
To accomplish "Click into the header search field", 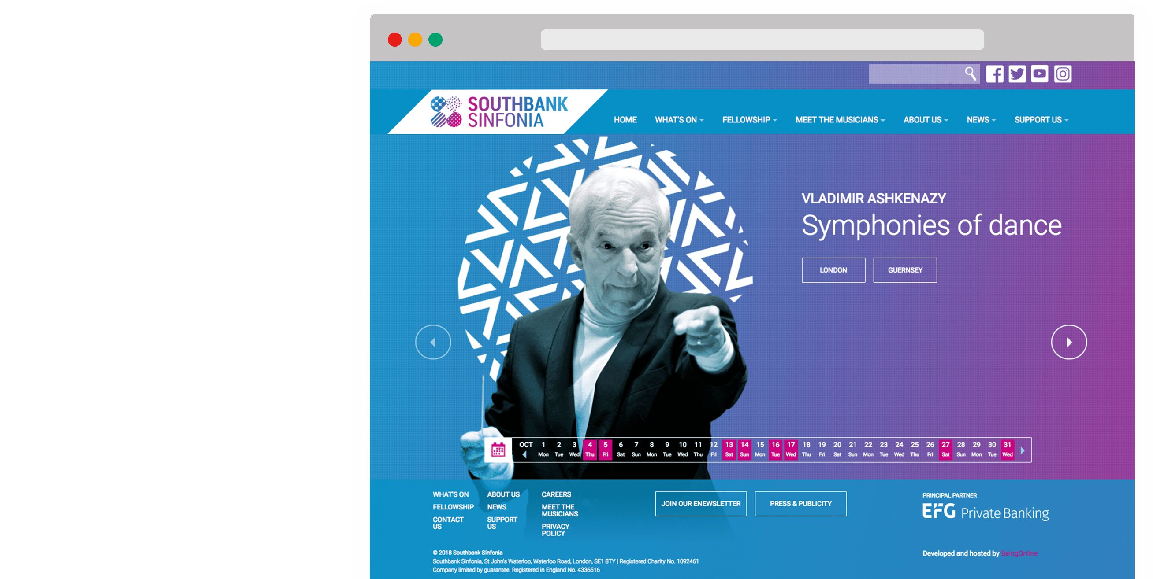I will click(x=916, y=74).
